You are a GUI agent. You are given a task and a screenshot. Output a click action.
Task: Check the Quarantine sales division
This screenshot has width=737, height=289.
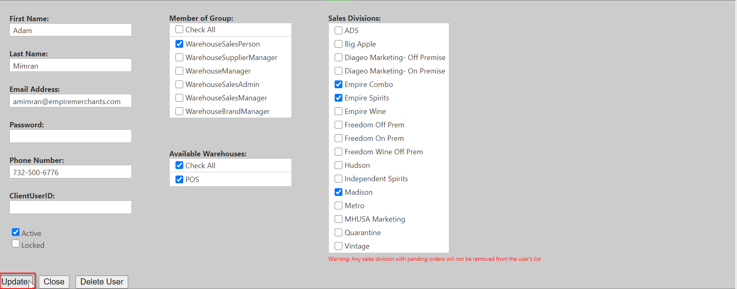click(x=338, y=232)
